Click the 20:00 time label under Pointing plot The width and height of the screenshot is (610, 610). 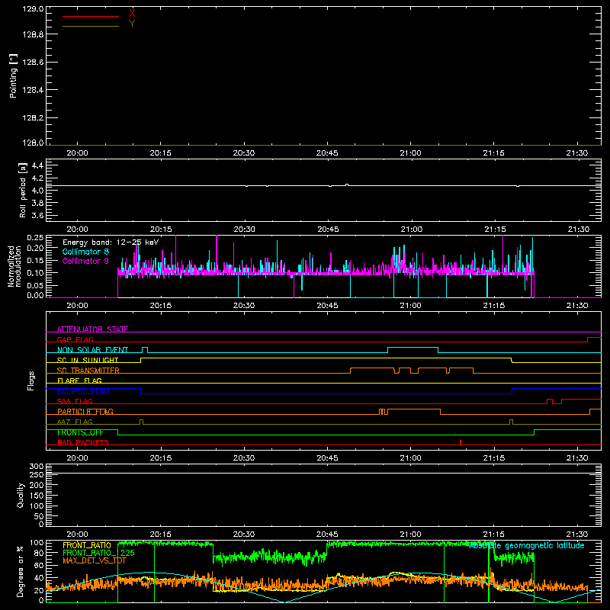78,153
